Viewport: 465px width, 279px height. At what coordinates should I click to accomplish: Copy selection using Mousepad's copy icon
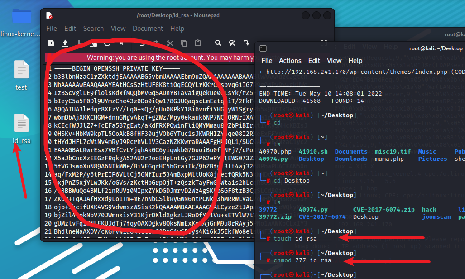(x=184, y=43)
